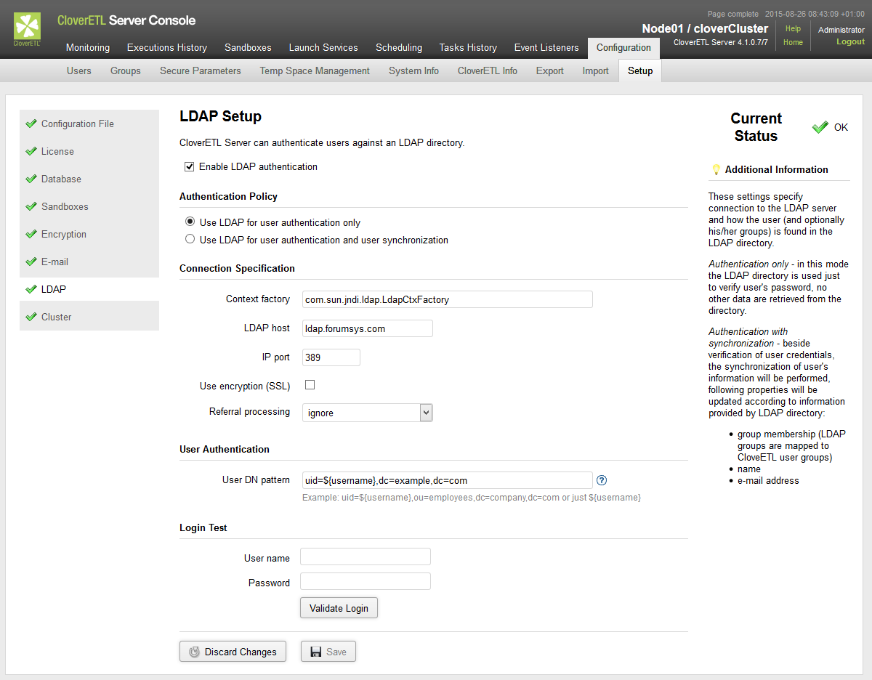872x680 pixels.
Task: Open CloverETL Info subtab
Action: pos(488,71)
